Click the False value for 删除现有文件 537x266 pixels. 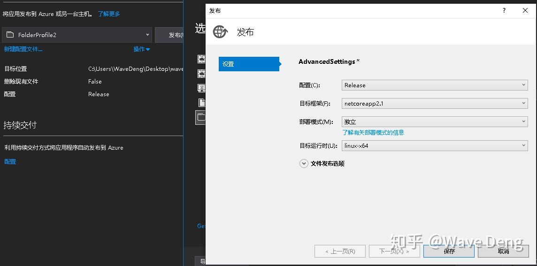coord(95,82)
